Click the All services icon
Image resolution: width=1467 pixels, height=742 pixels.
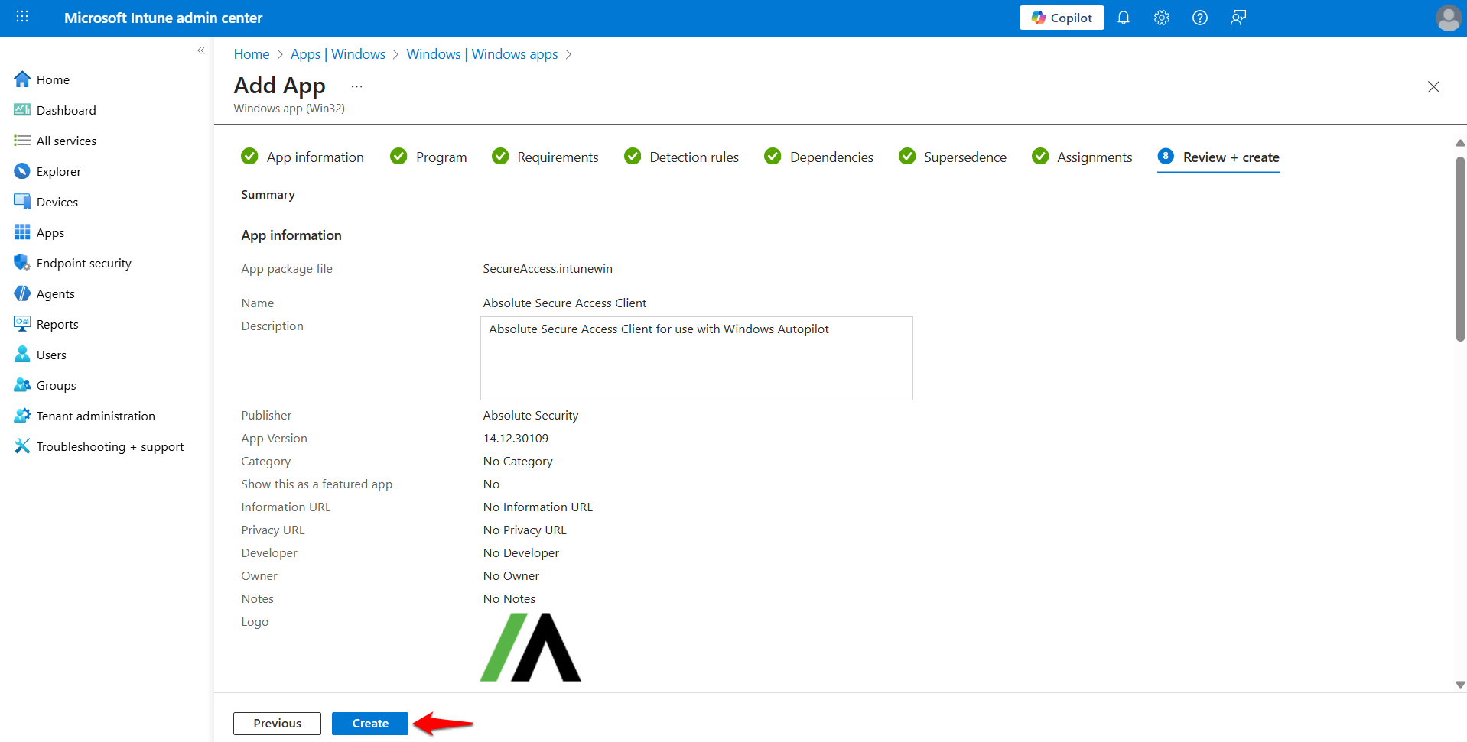[22, 141]
